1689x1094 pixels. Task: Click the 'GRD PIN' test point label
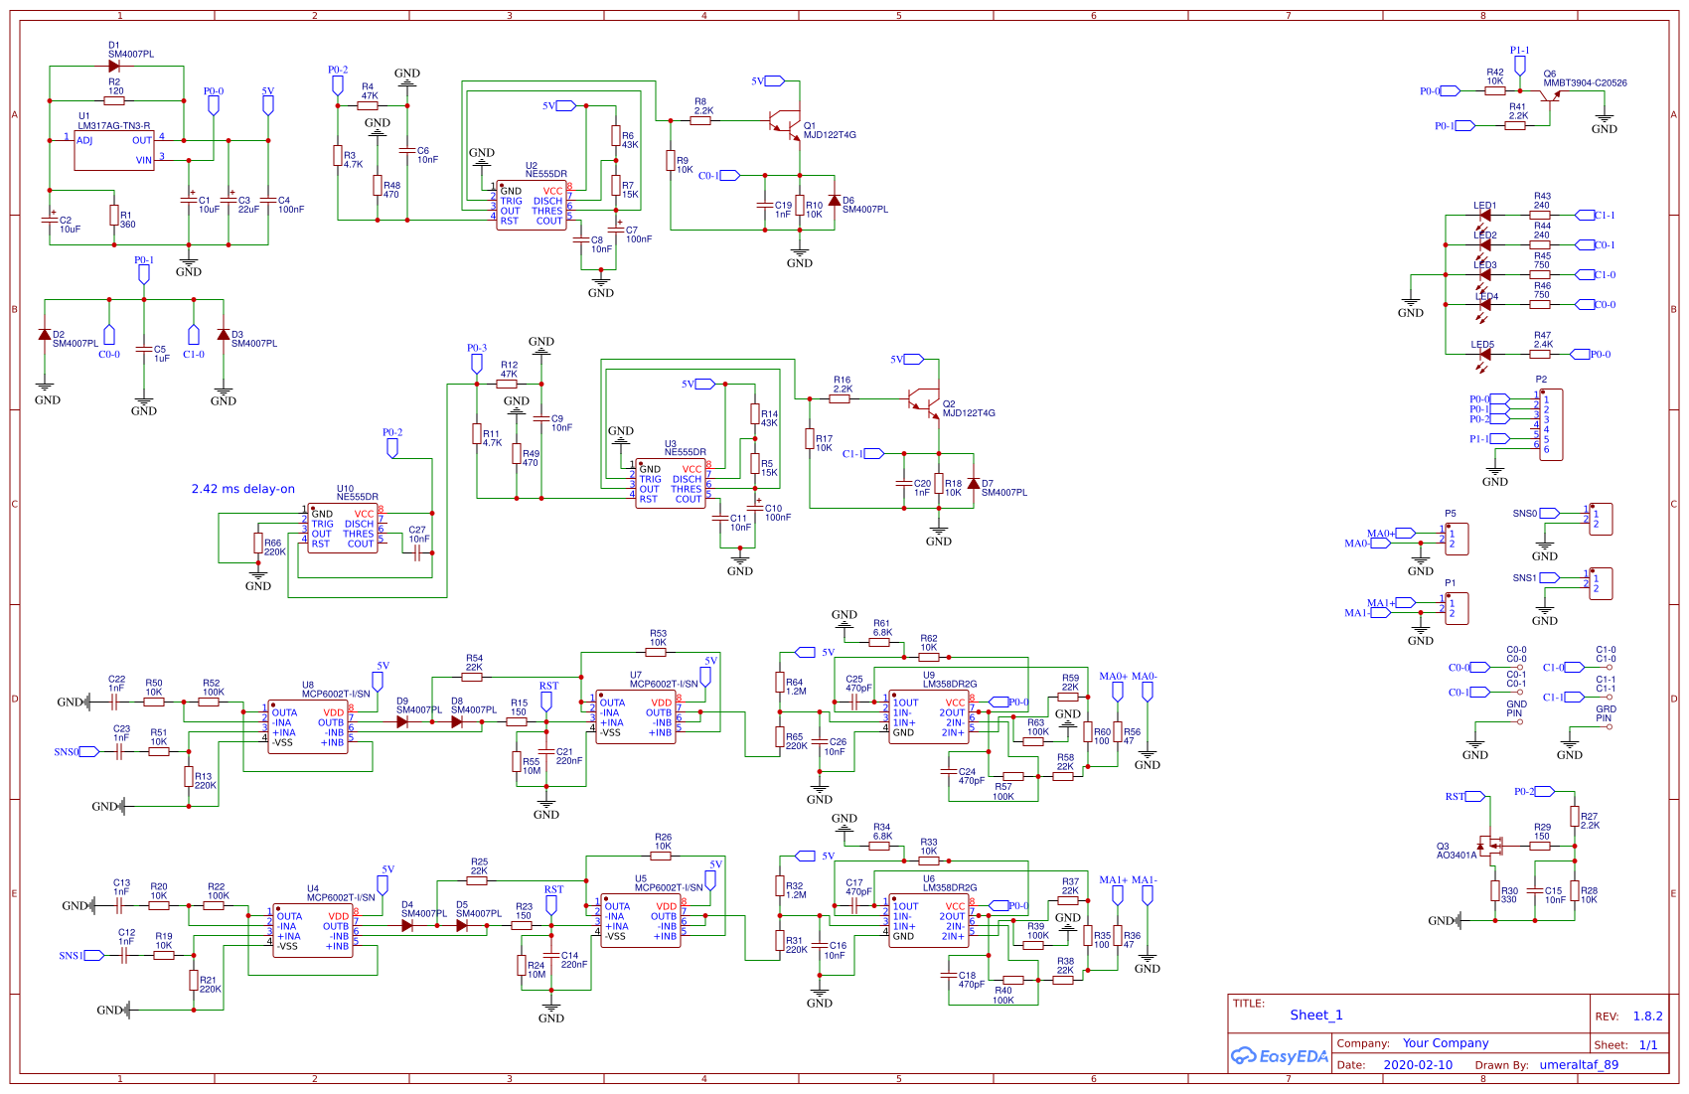(x=1606, y=713)
